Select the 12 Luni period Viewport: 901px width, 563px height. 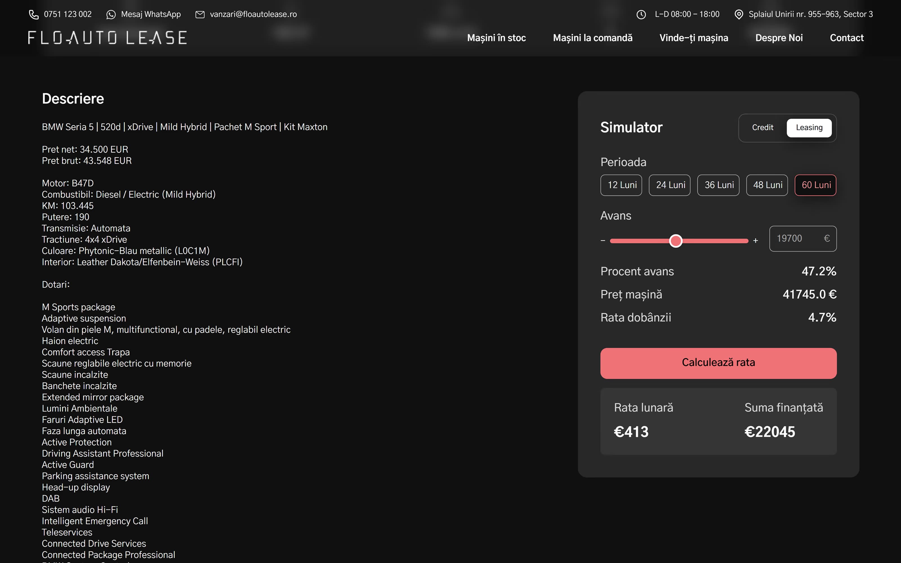621,185
